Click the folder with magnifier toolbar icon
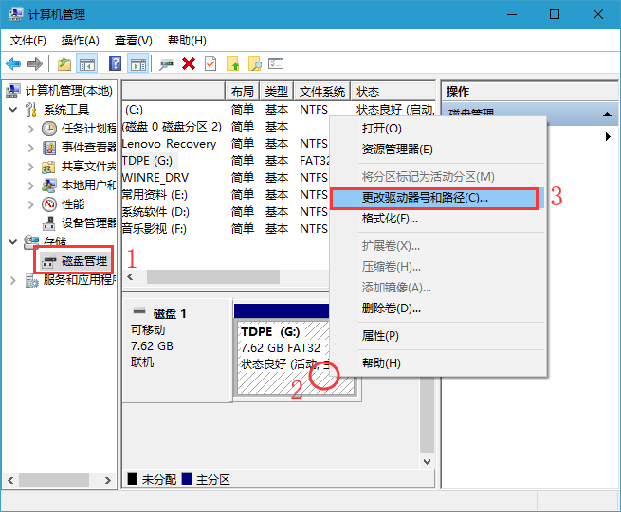The height and width of the screenshot is (512, 621). 254,63
